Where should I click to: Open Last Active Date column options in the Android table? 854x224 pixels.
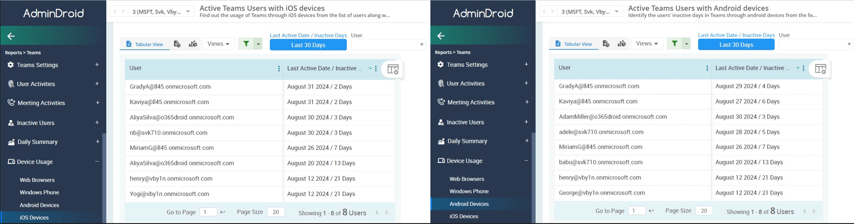(803, 68)
